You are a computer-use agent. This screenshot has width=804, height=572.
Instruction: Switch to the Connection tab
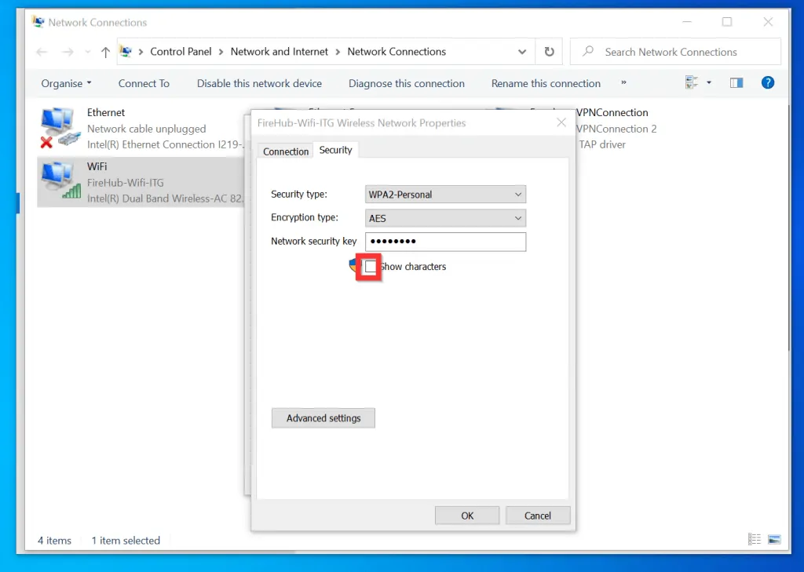click(x=286, y=151)
